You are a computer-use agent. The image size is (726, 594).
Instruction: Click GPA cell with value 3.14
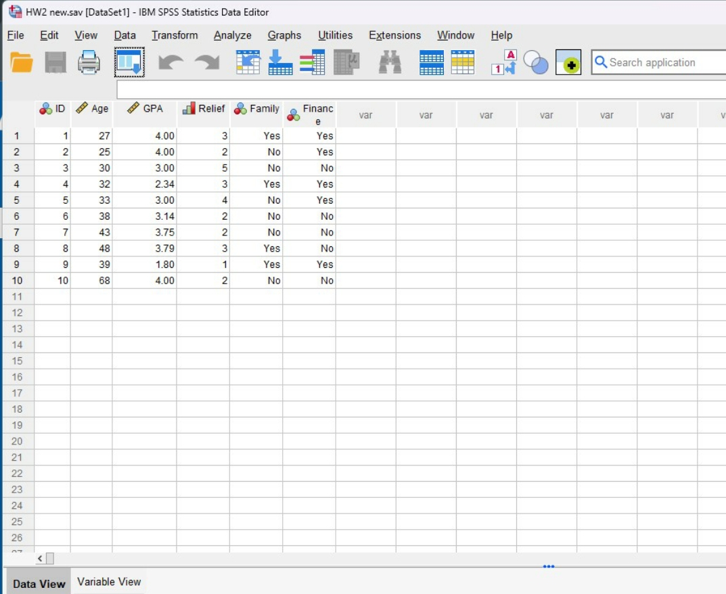pyautogui.click(x=145, y=216)
